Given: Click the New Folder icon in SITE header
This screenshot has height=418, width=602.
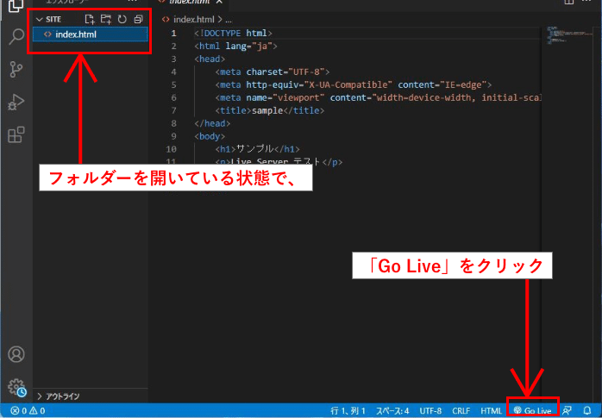Looking at the screenshot, I should (x=105, y=19).
